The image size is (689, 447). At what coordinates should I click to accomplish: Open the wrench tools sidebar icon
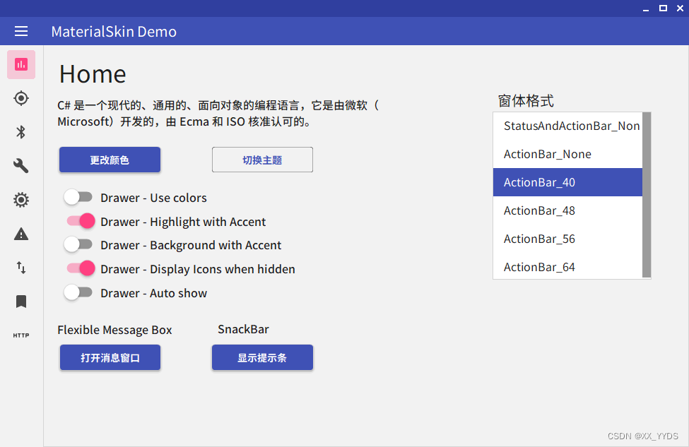coord(21,165)
